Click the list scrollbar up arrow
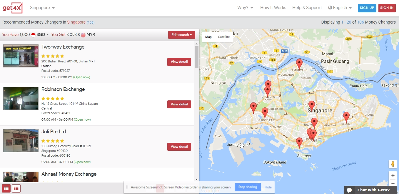The width and height of the screenshot is (399, 194). coord(196,44)
